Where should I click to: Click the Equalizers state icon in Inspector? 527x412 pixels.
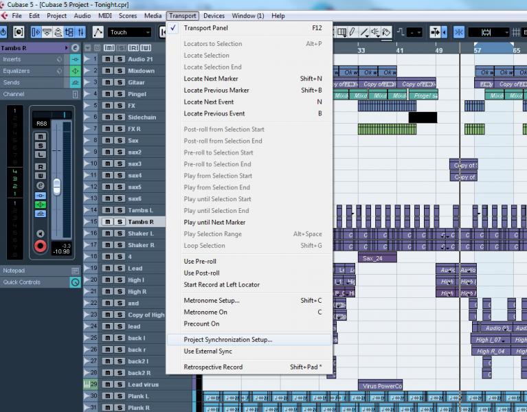coord(76,71)
